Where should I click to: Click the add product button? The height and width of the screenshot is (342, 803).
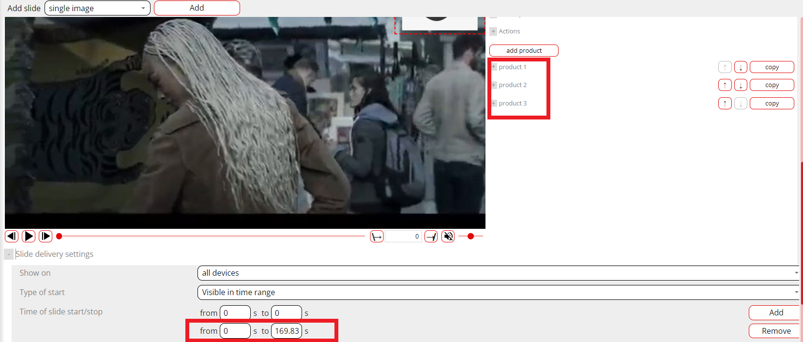[x=524, y=51]
